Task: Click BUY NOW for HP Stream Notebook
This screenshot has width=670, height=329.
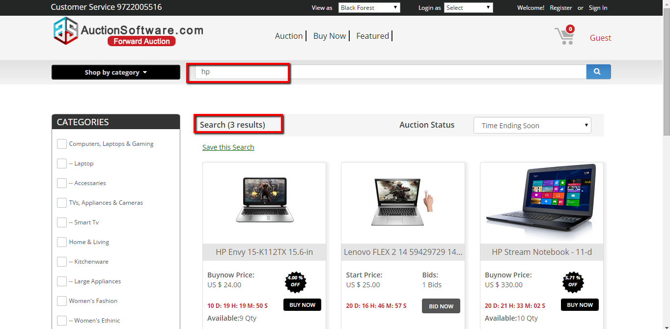Action: [580, 305]
